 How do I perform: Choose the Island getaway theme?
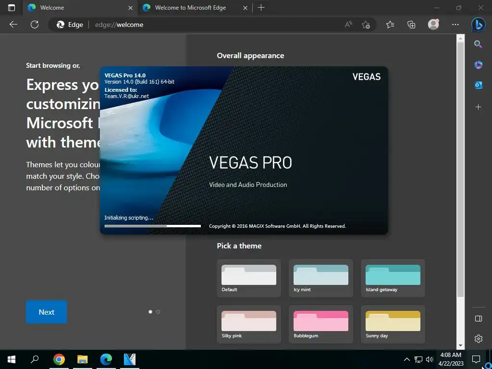tap(393, 278)
